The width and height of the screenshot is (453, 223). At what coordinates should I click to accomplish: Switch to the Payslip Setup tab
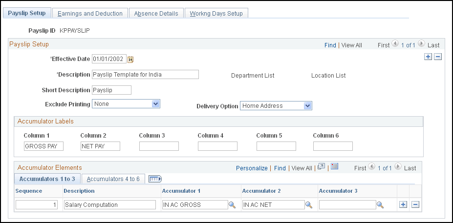pyautogui.click(x=26, y=13)
